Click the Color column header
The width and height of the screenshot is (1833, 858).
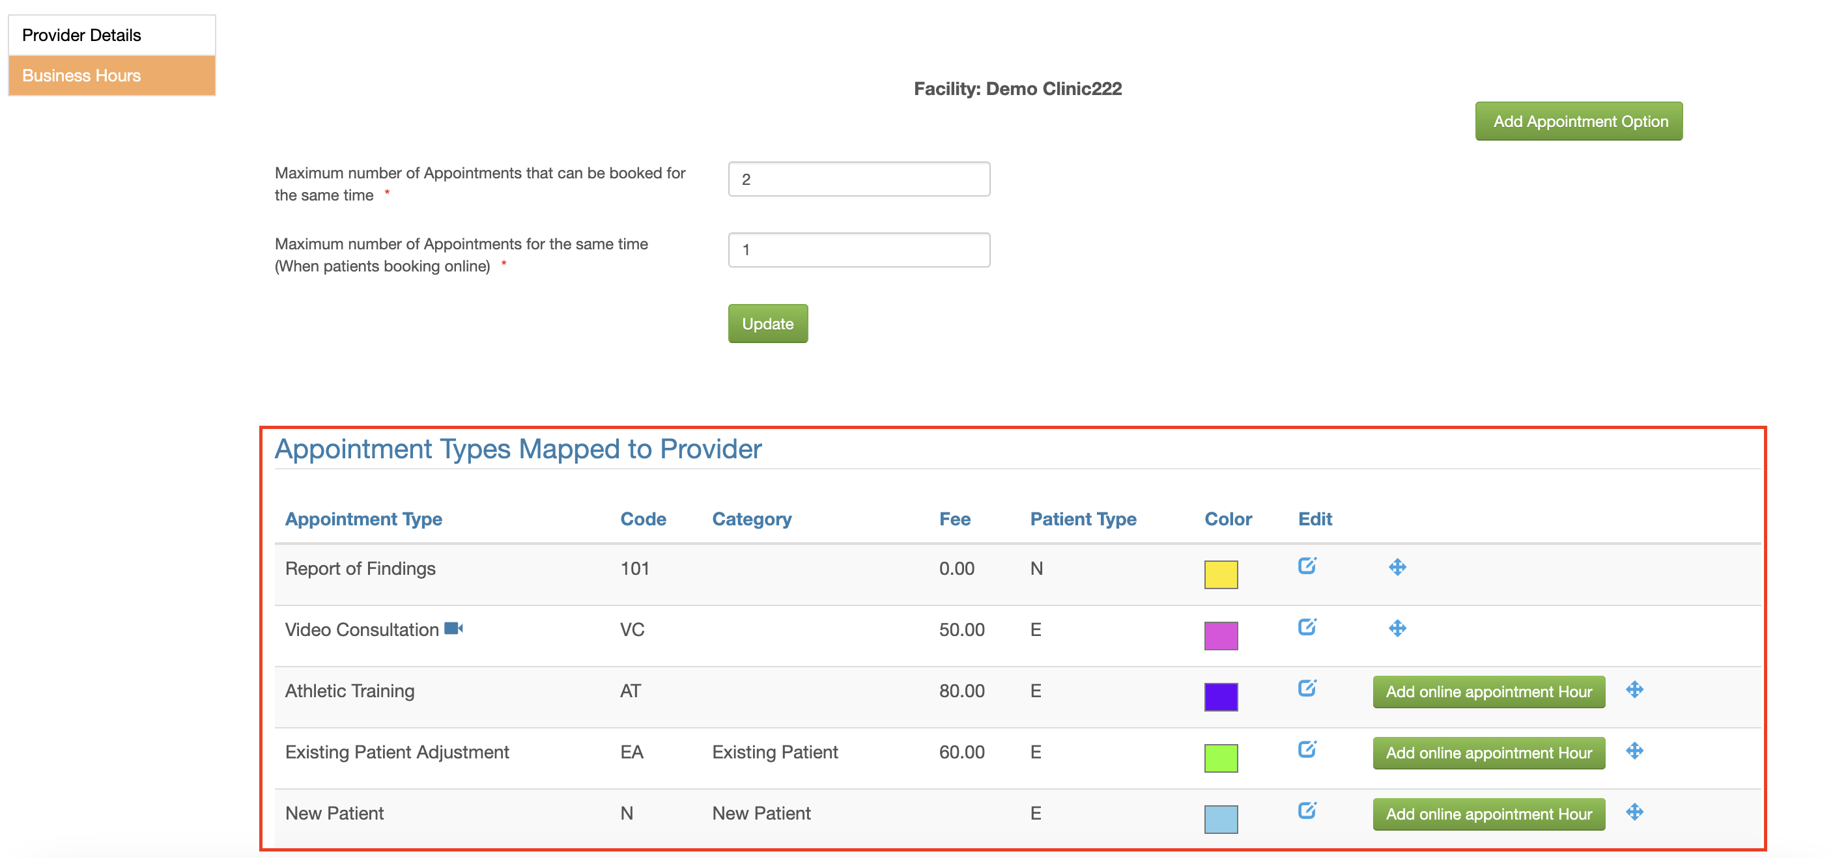point(1228,519)
